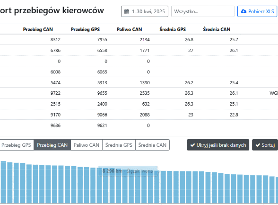Download report with Pobierz XLS button
The height and width of the screenshot is (205, 278).
pyautogui.click(x=257, y=11)
